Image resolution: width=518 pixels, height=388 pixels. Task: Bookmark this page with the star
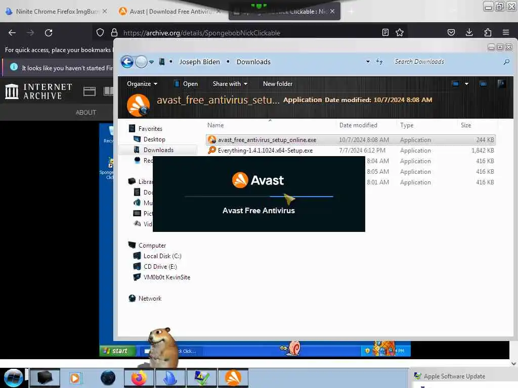[400, 32]
